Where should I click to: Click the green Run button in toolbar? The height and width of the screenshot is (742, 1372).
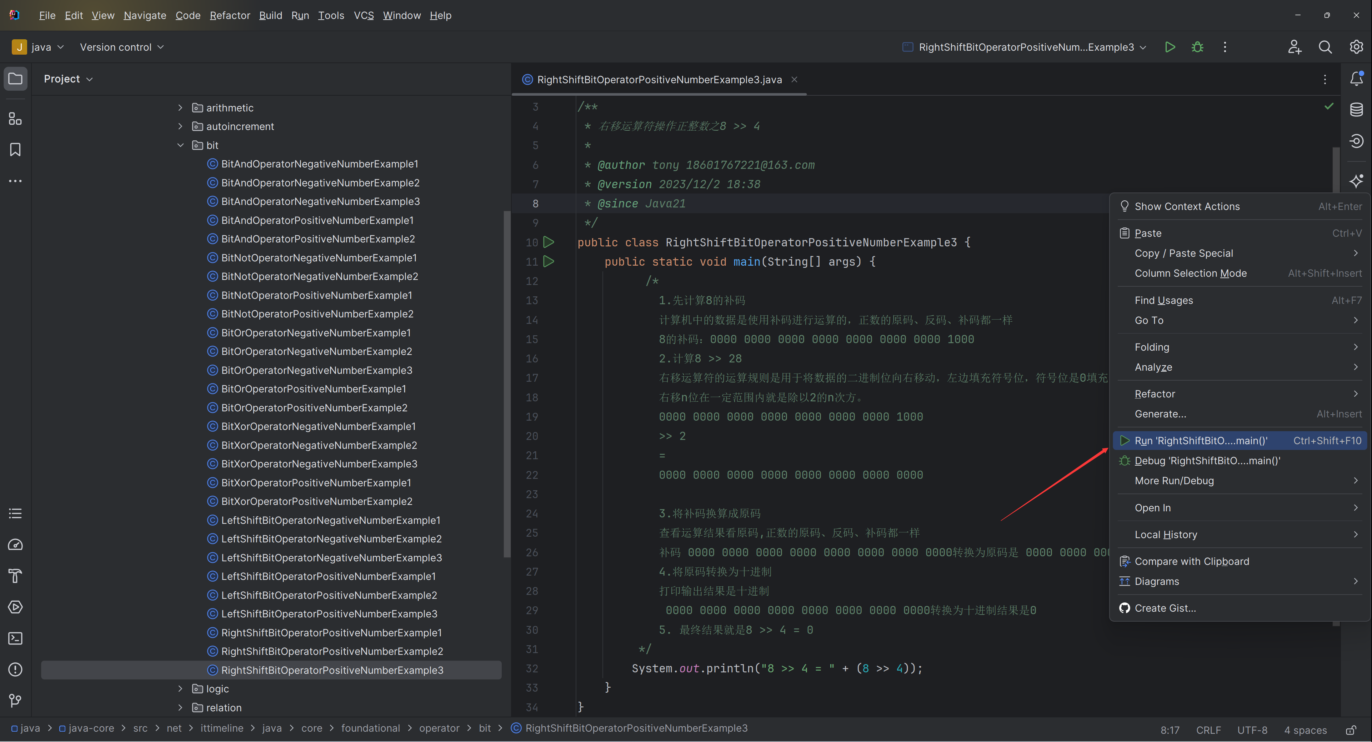pyautogui.click(x=1170, y=47)
